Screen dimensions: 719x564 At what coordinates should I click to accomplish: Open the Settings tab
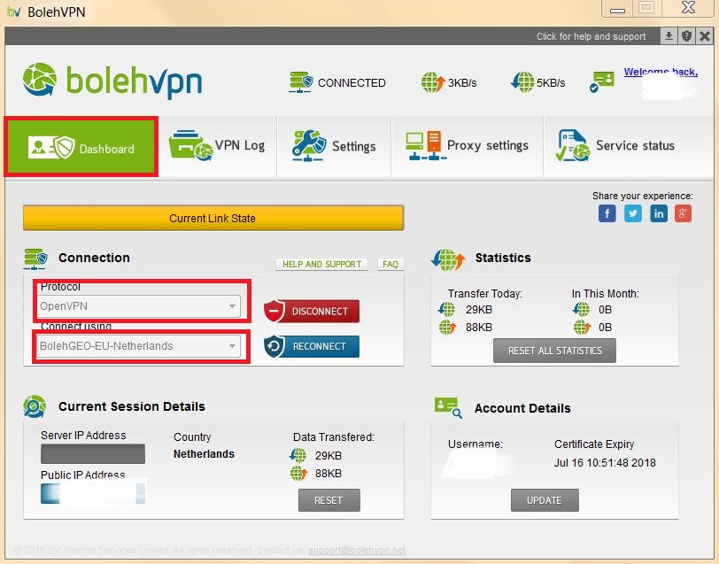334,147
